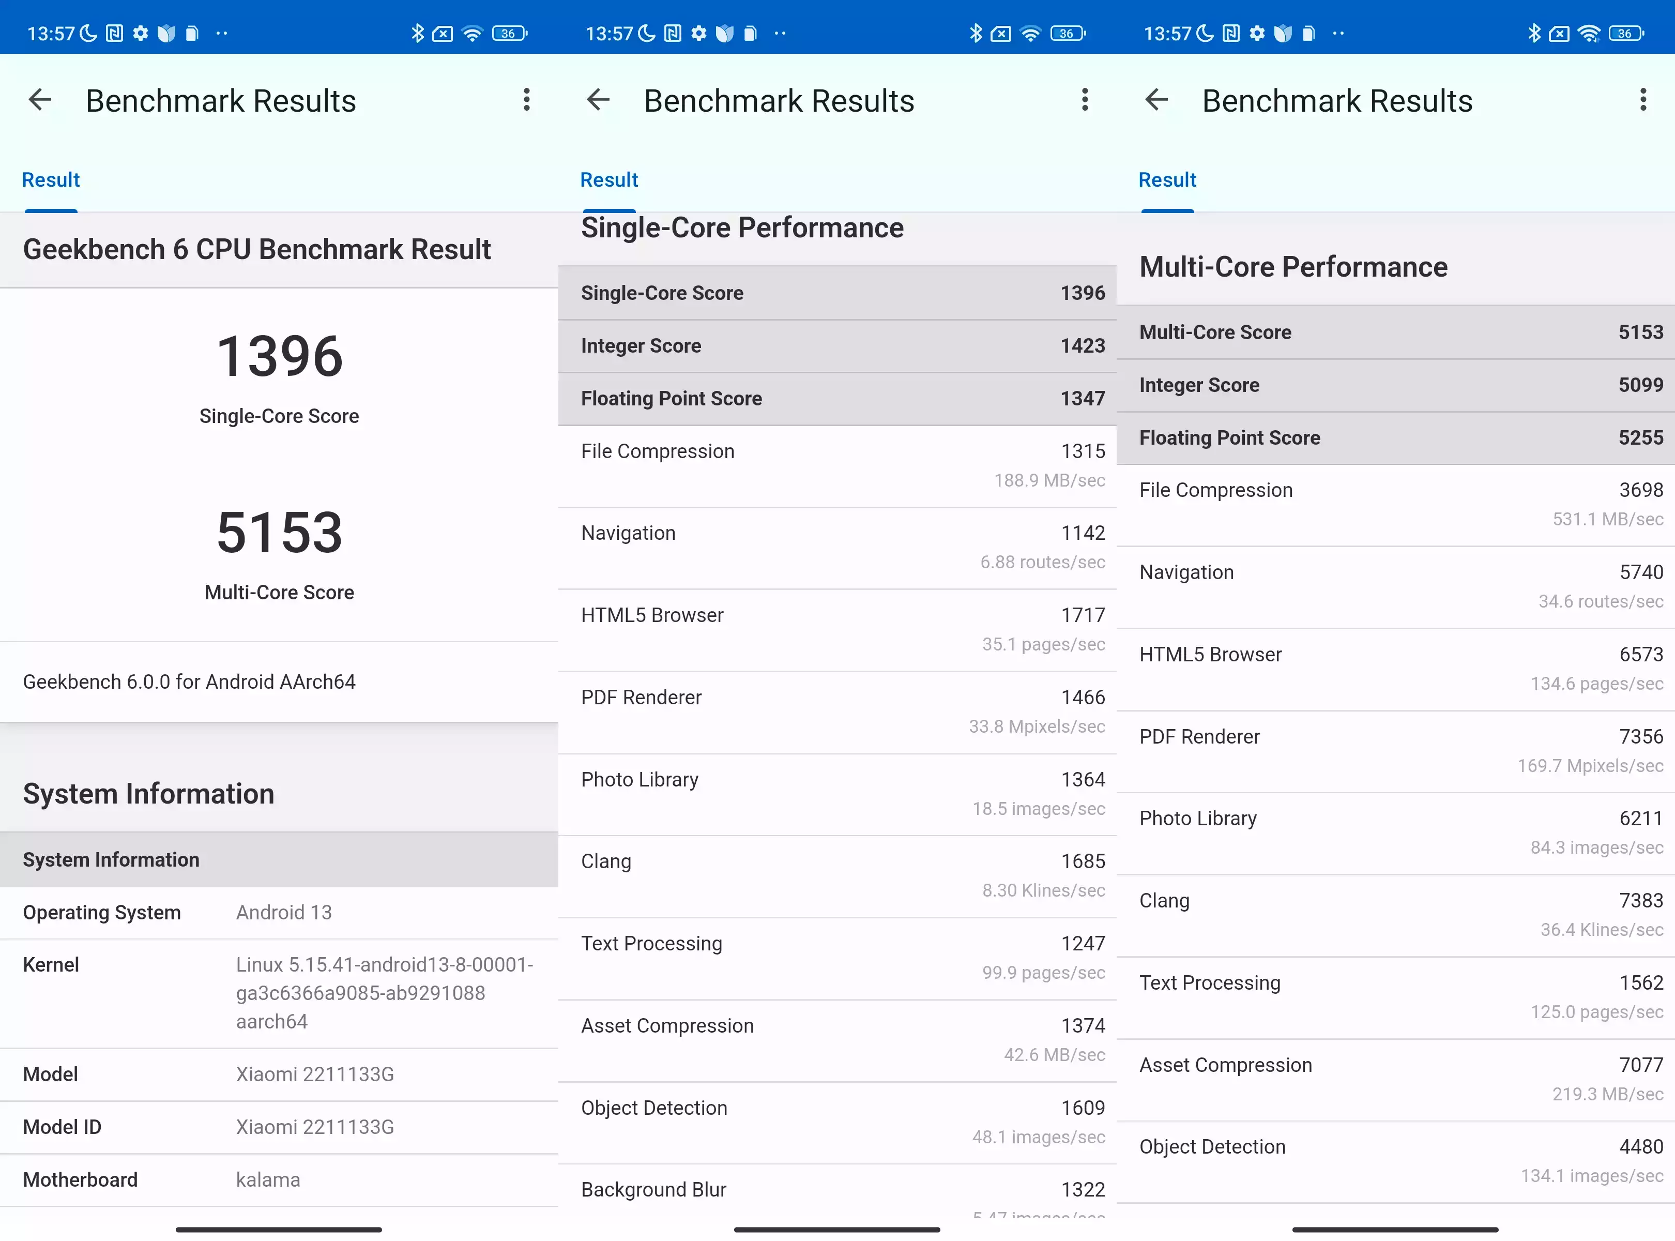The width and height of the screenshot is (1675, 1241).
Task: Tap multi-core Floating Point Score 5255 row
Action: (1396, 438)
